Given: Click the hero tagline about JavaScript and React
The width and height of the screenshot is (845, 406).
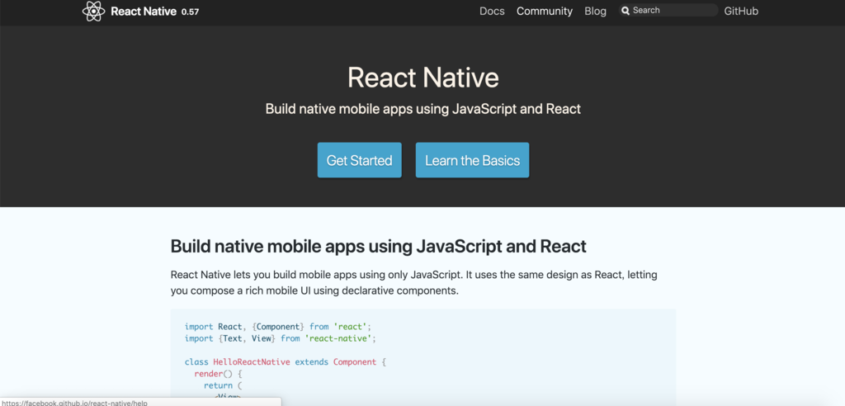Looking at the screenshot, I should coord(423,109).
